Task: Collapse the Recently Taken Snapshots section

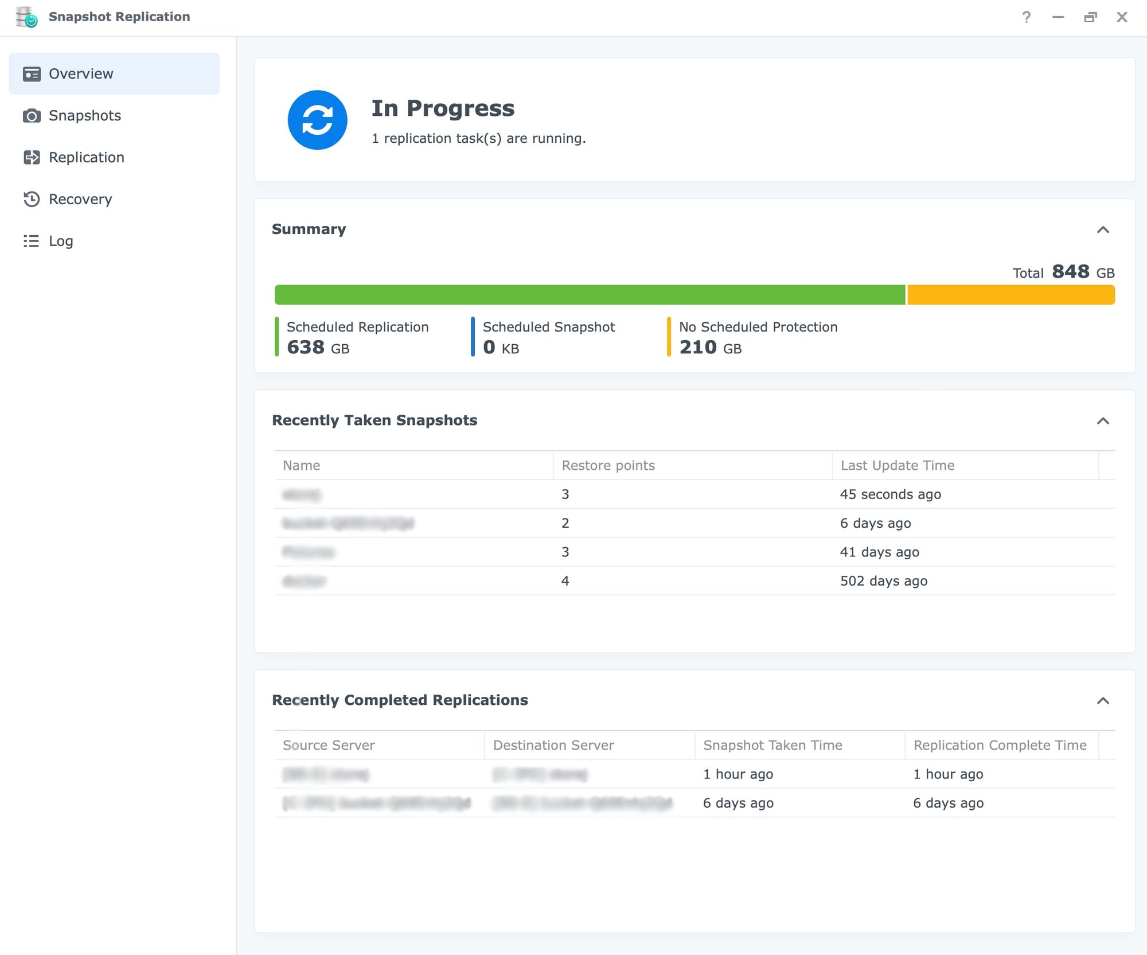Action: tap(1102, 421)
